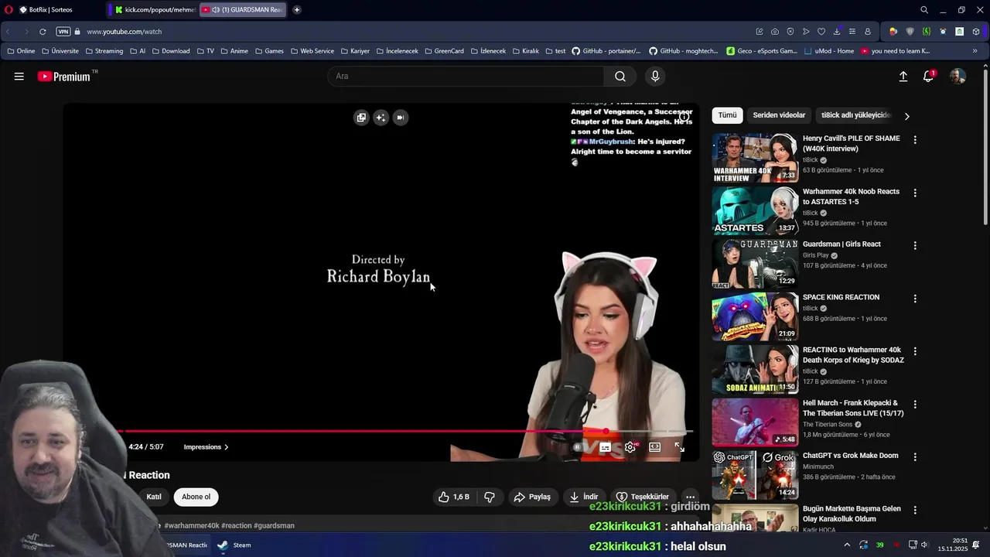The width and height of the screenshot is (990, 557).
Task: Start voice search with the microphone icon
Action: point(655,76)
